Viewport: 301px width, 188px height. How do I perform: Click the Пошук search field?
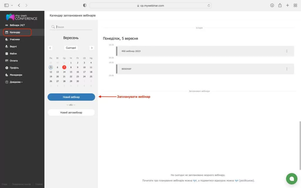(73, 27)
